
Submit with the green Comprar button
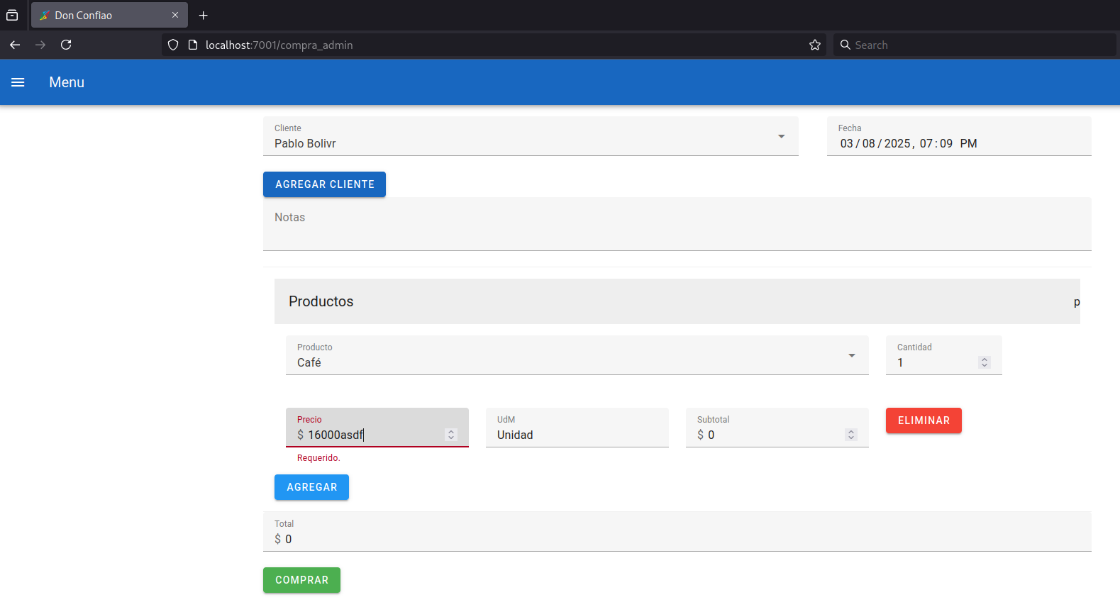[301, 580]
